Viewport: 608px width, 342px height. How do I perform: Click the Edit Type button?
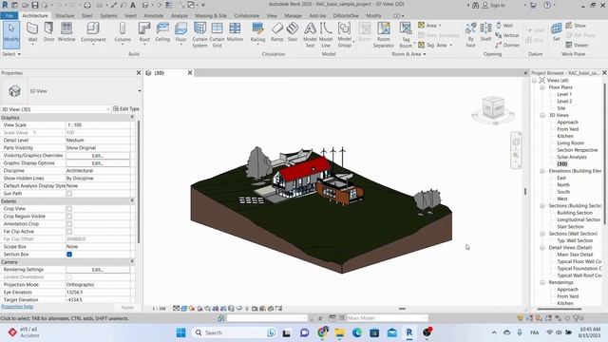126,109
